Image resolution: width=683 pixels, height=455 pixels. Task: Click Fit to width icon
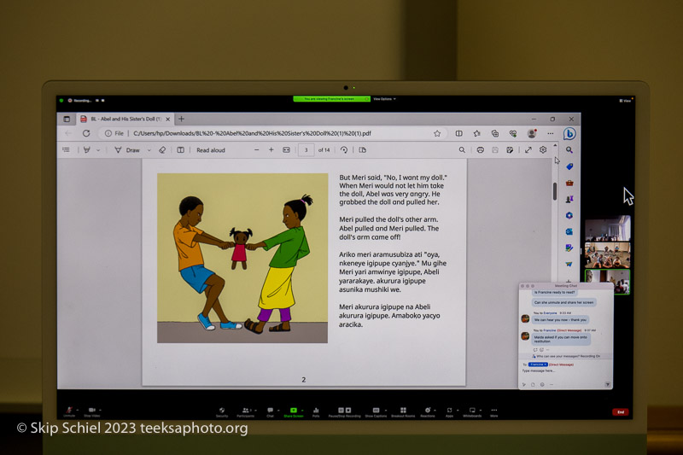[x=286, y=149]
